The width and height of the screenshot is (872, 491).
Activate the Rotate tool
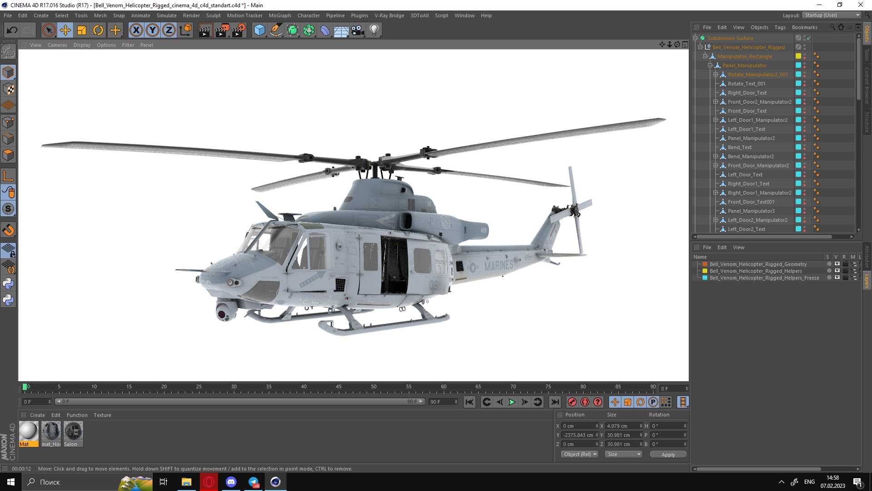coord(98,30)
